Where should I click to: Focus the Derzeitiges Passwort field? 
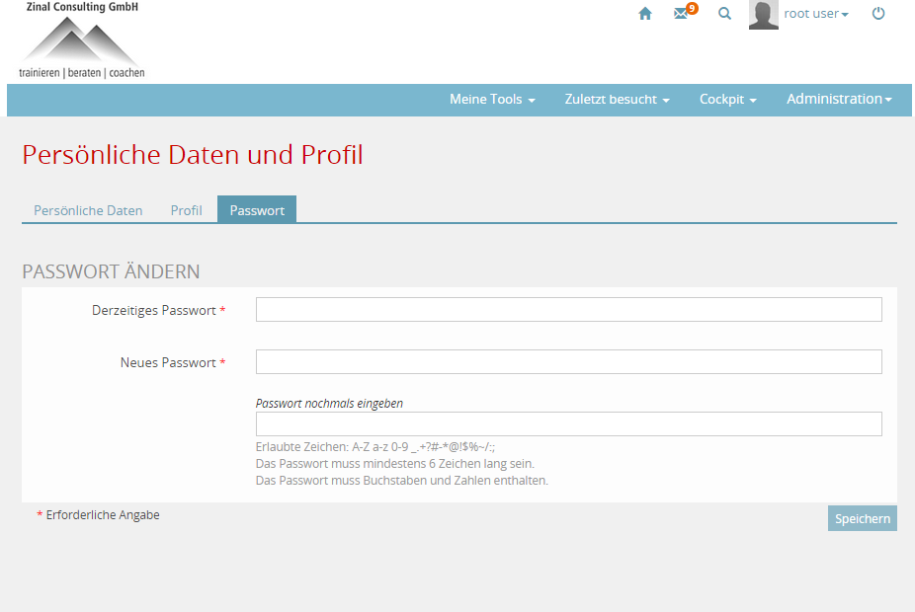568,310
